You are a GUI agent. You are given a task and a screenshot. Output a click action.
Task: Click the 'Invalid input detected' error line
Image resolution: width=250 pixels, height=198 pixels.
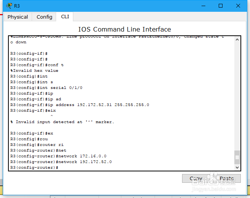pos(62,122)
